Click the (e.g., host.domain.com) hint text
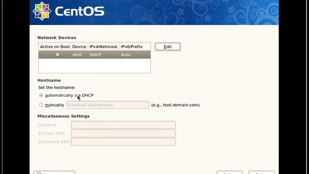The image size is (309, 174). pos(175,105)
